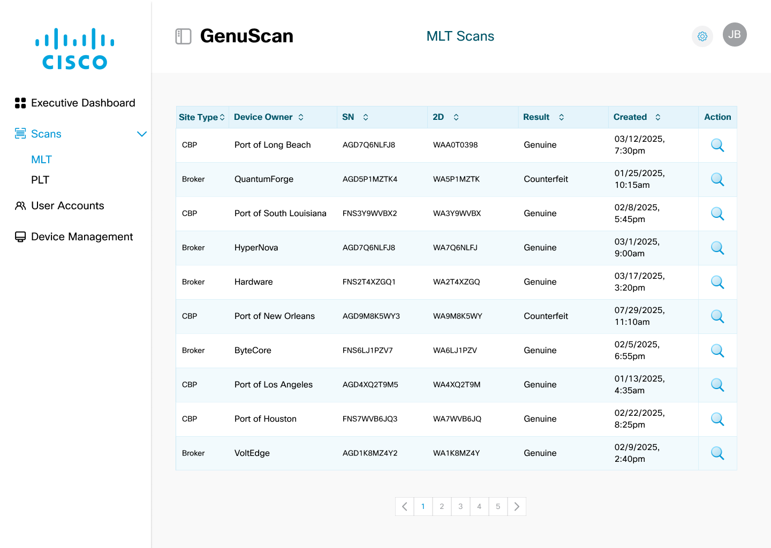Open magnifier for ByteCore scan
The image size is (771, 548).
717,351
